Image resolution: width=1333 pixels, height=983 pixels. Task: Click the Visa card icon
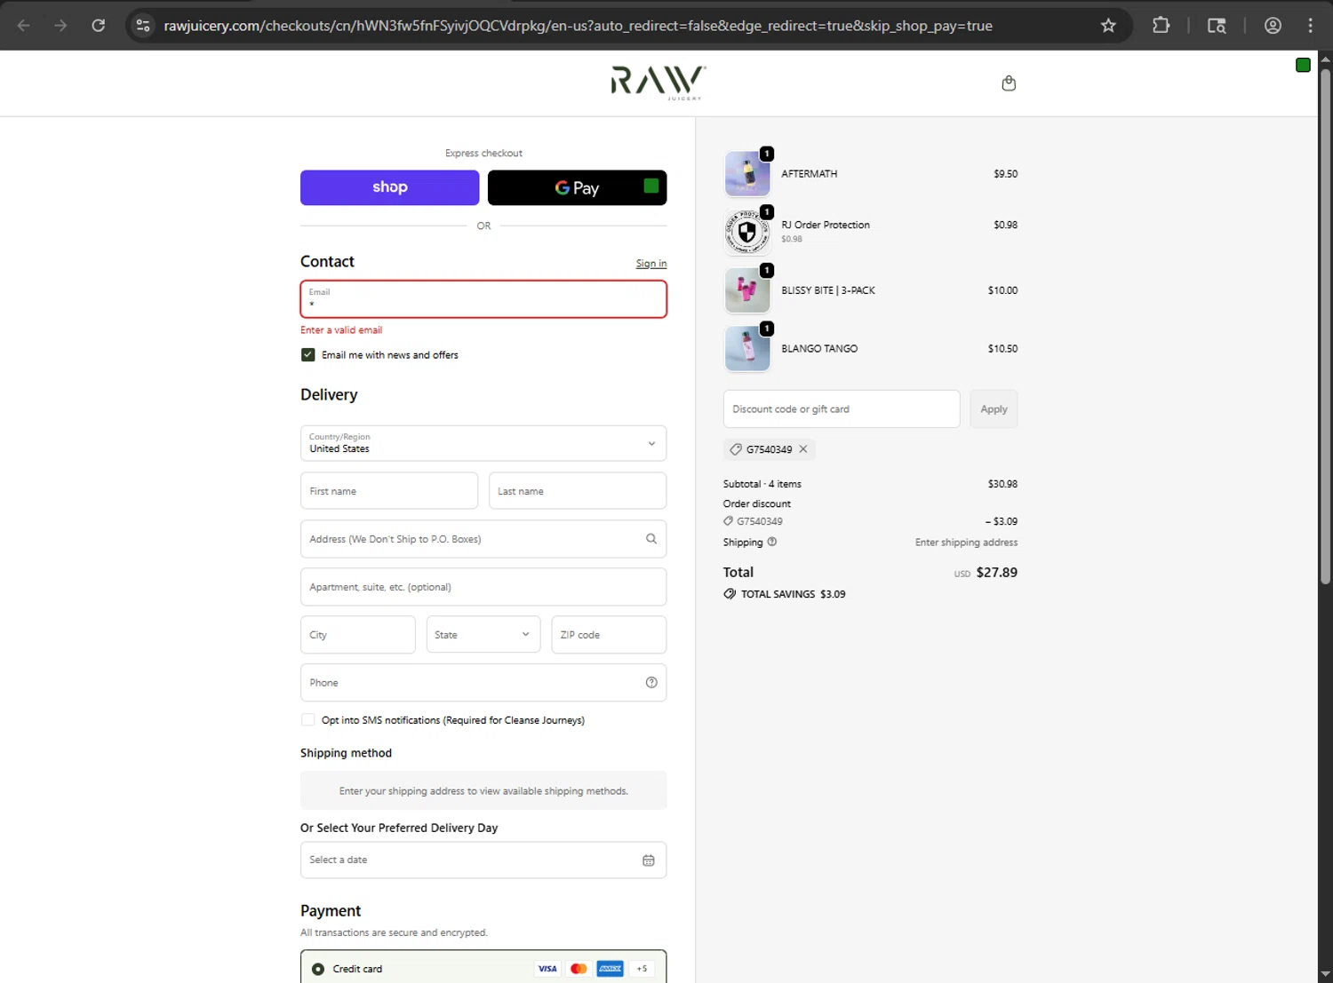pyautogui.click(x=547, y=969)
